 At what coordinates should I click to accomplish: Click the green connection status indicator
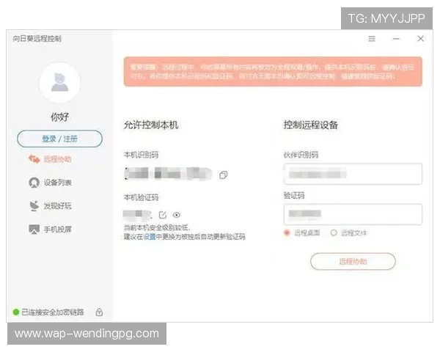pos(16,312)
